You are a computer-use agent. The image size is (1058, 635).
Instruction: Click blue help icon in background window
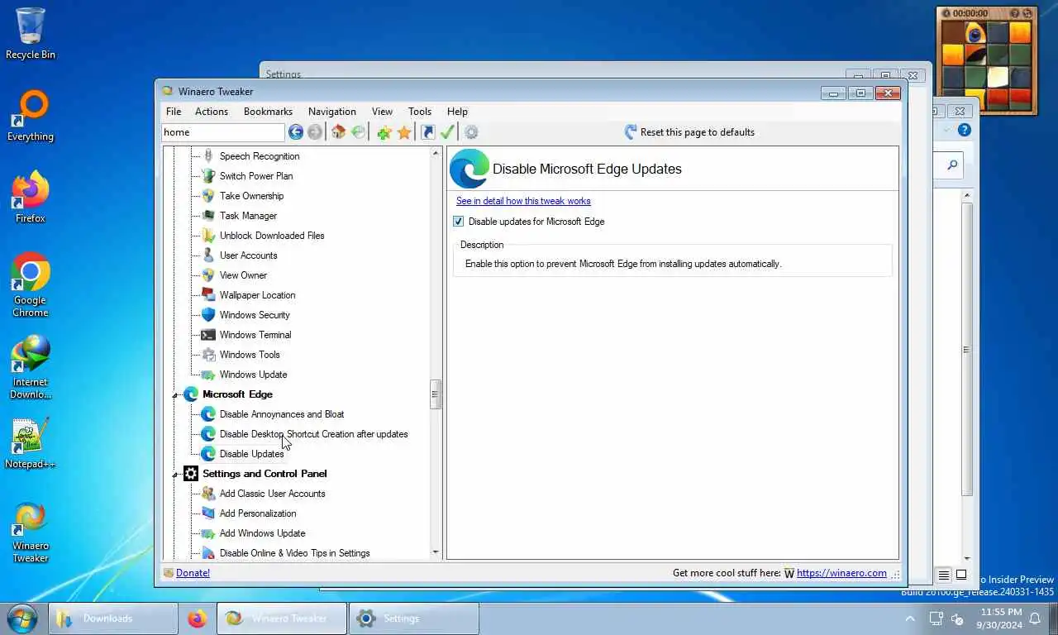(964, 131)
